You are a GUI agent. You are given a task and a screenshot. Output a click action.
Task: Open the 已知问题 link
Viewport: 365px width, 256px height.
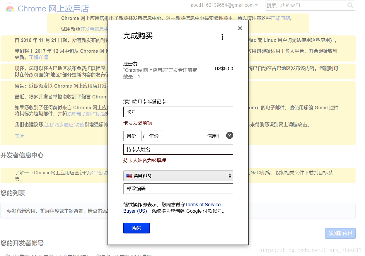click(281, 18)
